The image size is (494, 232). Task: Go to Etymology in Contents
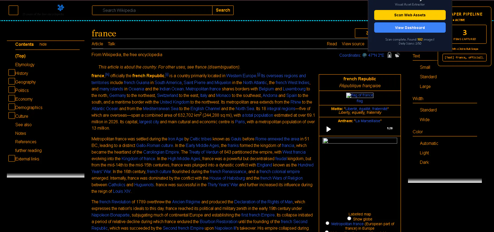(25, 65)
